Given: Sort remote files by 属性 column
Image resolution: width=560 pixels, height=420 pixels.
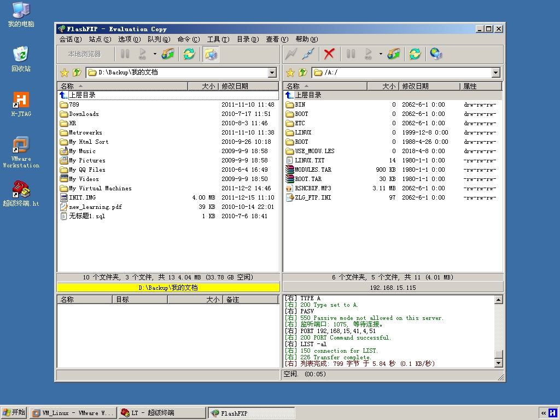Looking at the screenshot, I should [481, 86].
